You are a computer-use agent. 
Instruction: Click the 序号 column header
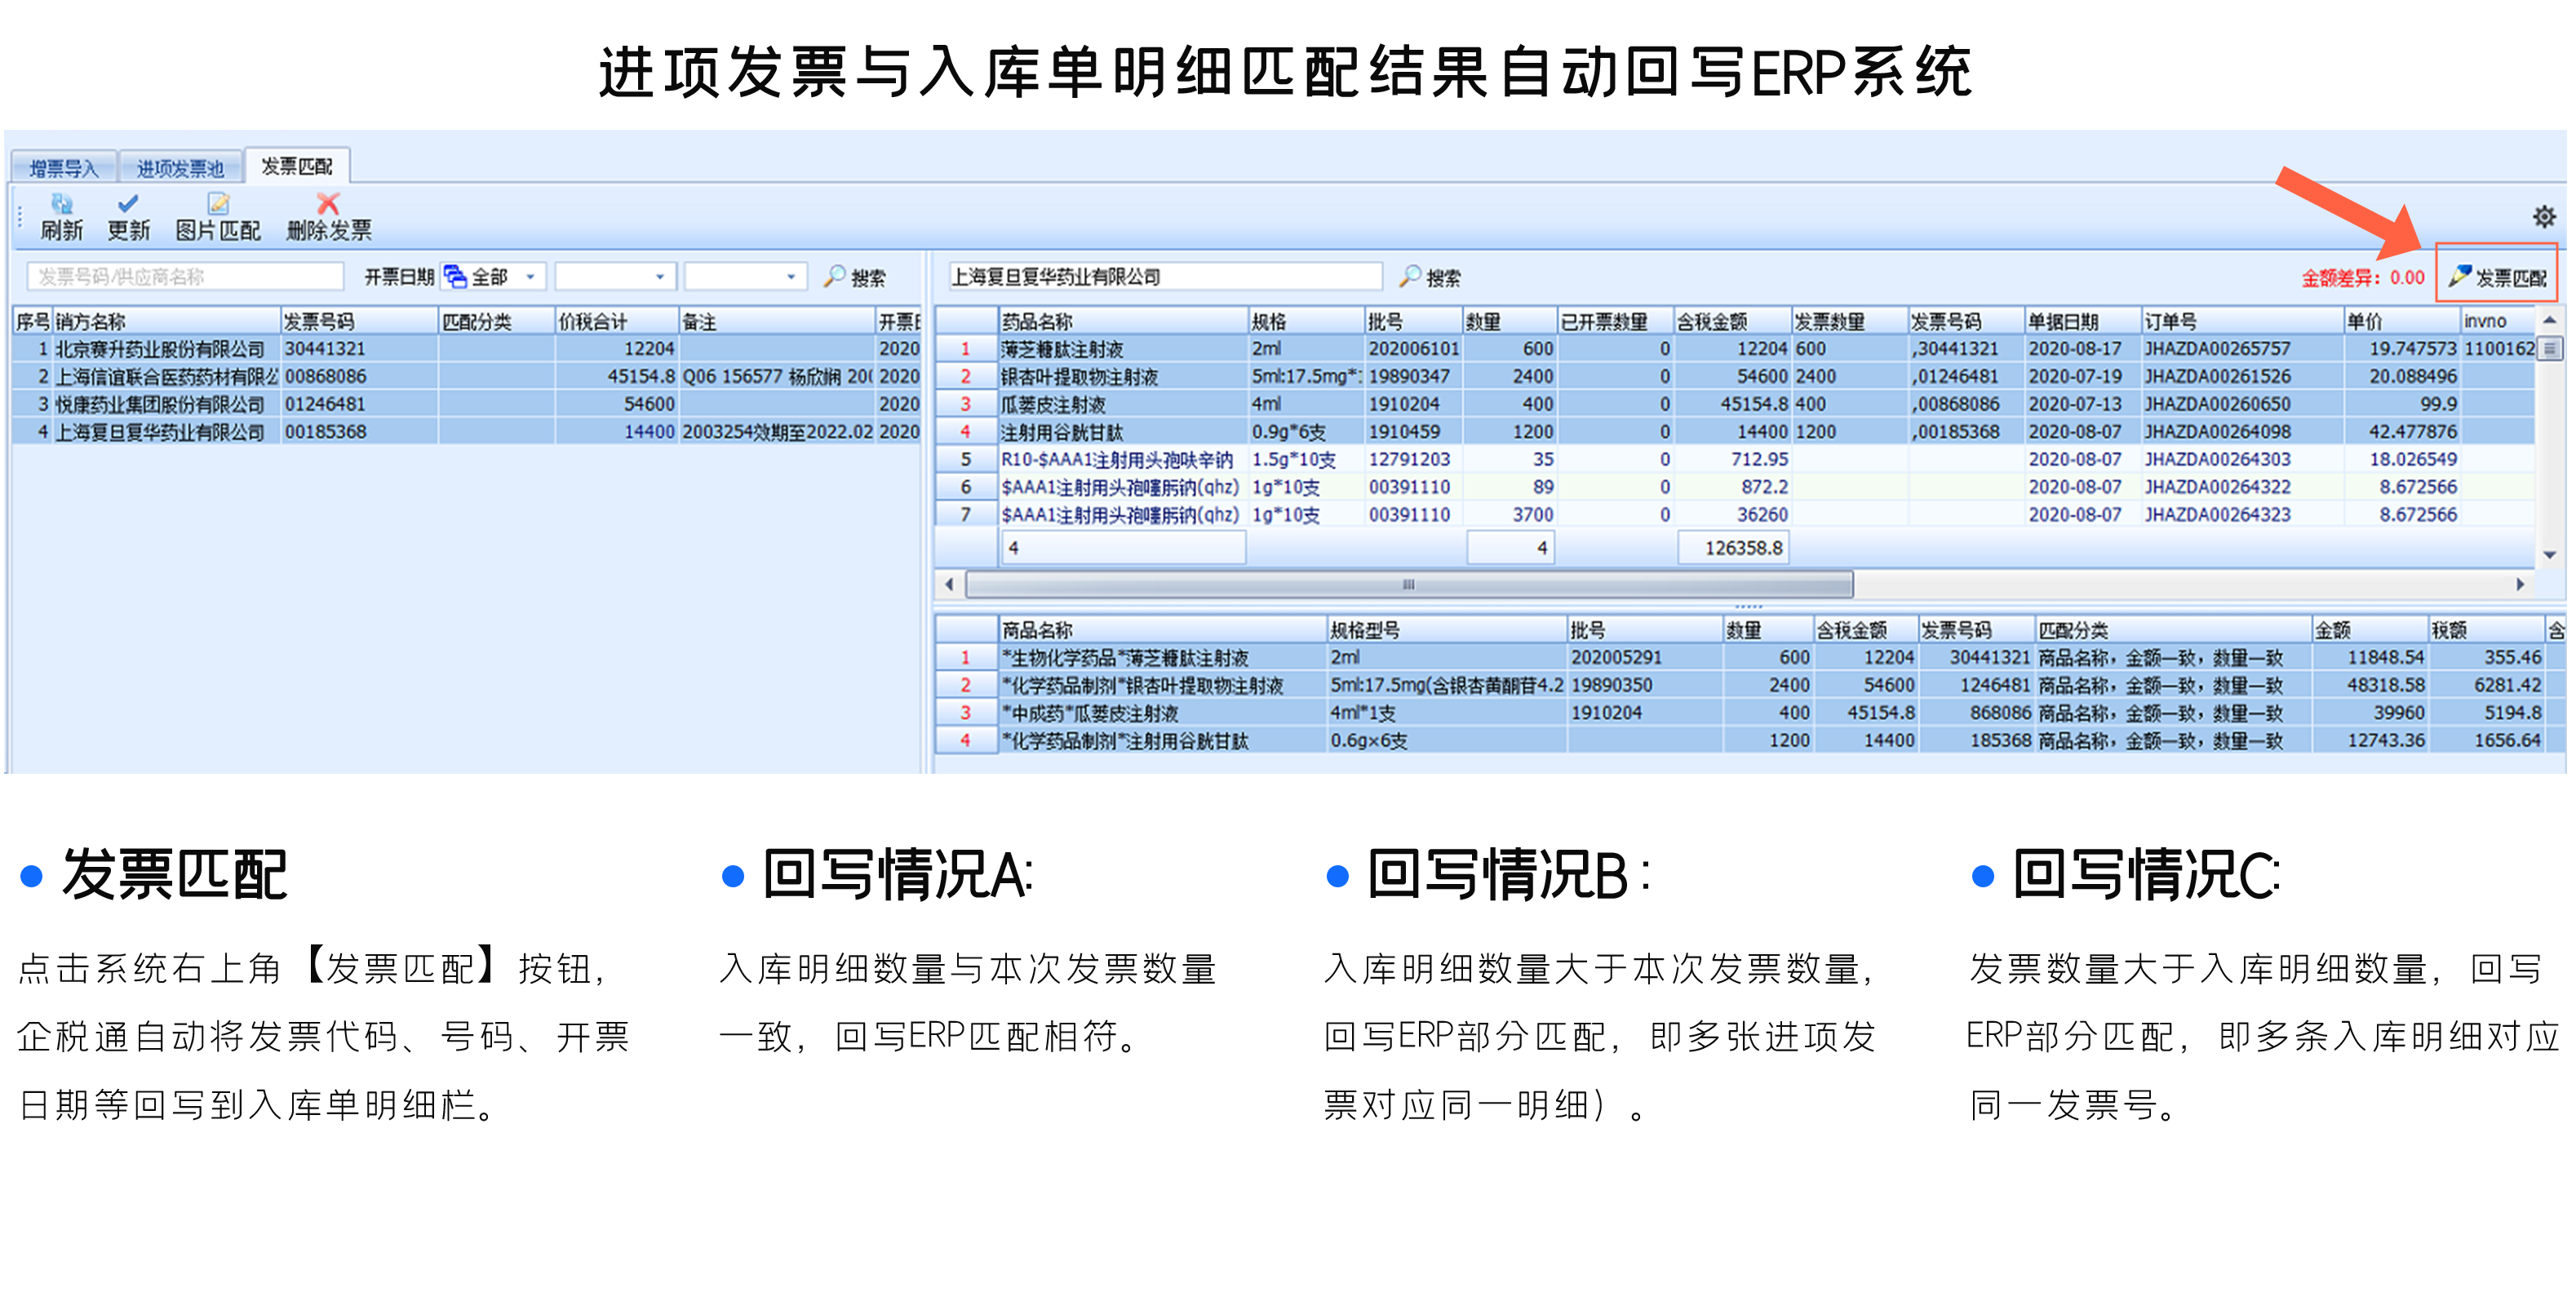tap(32, 321)
